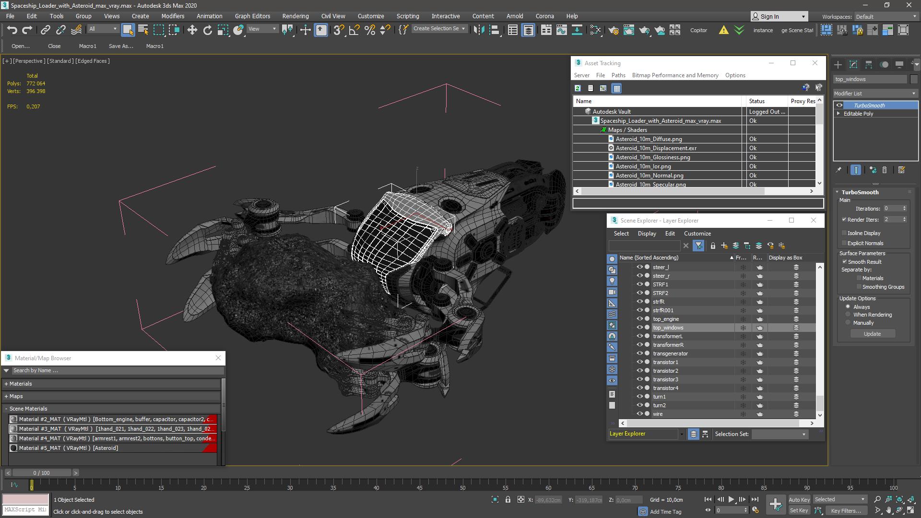Hide the top_engine layer item
Image resolution: width=921 pixels, height=518 pixels.
click(639, 319)
